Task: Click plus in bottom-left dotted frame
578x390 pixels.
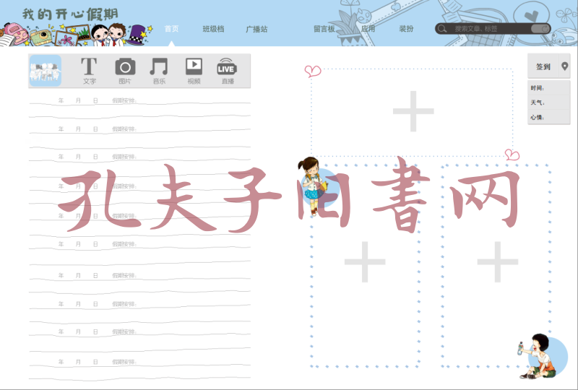Action: click(365, 261)
